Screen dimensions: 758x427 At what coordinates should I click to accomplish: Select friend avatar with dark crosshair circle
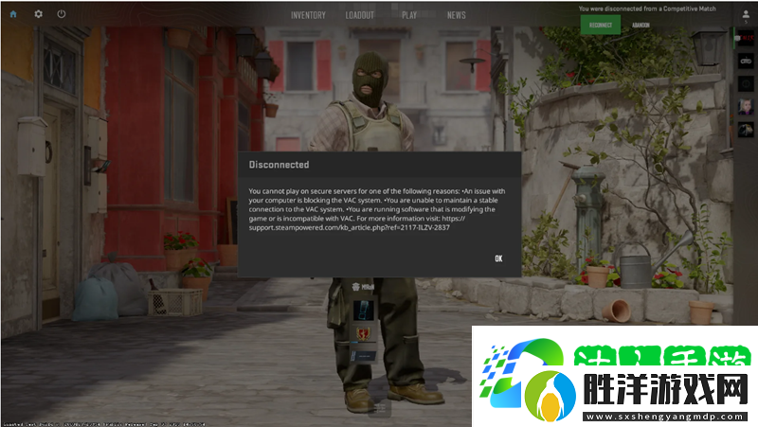click(x=746, y=83)
